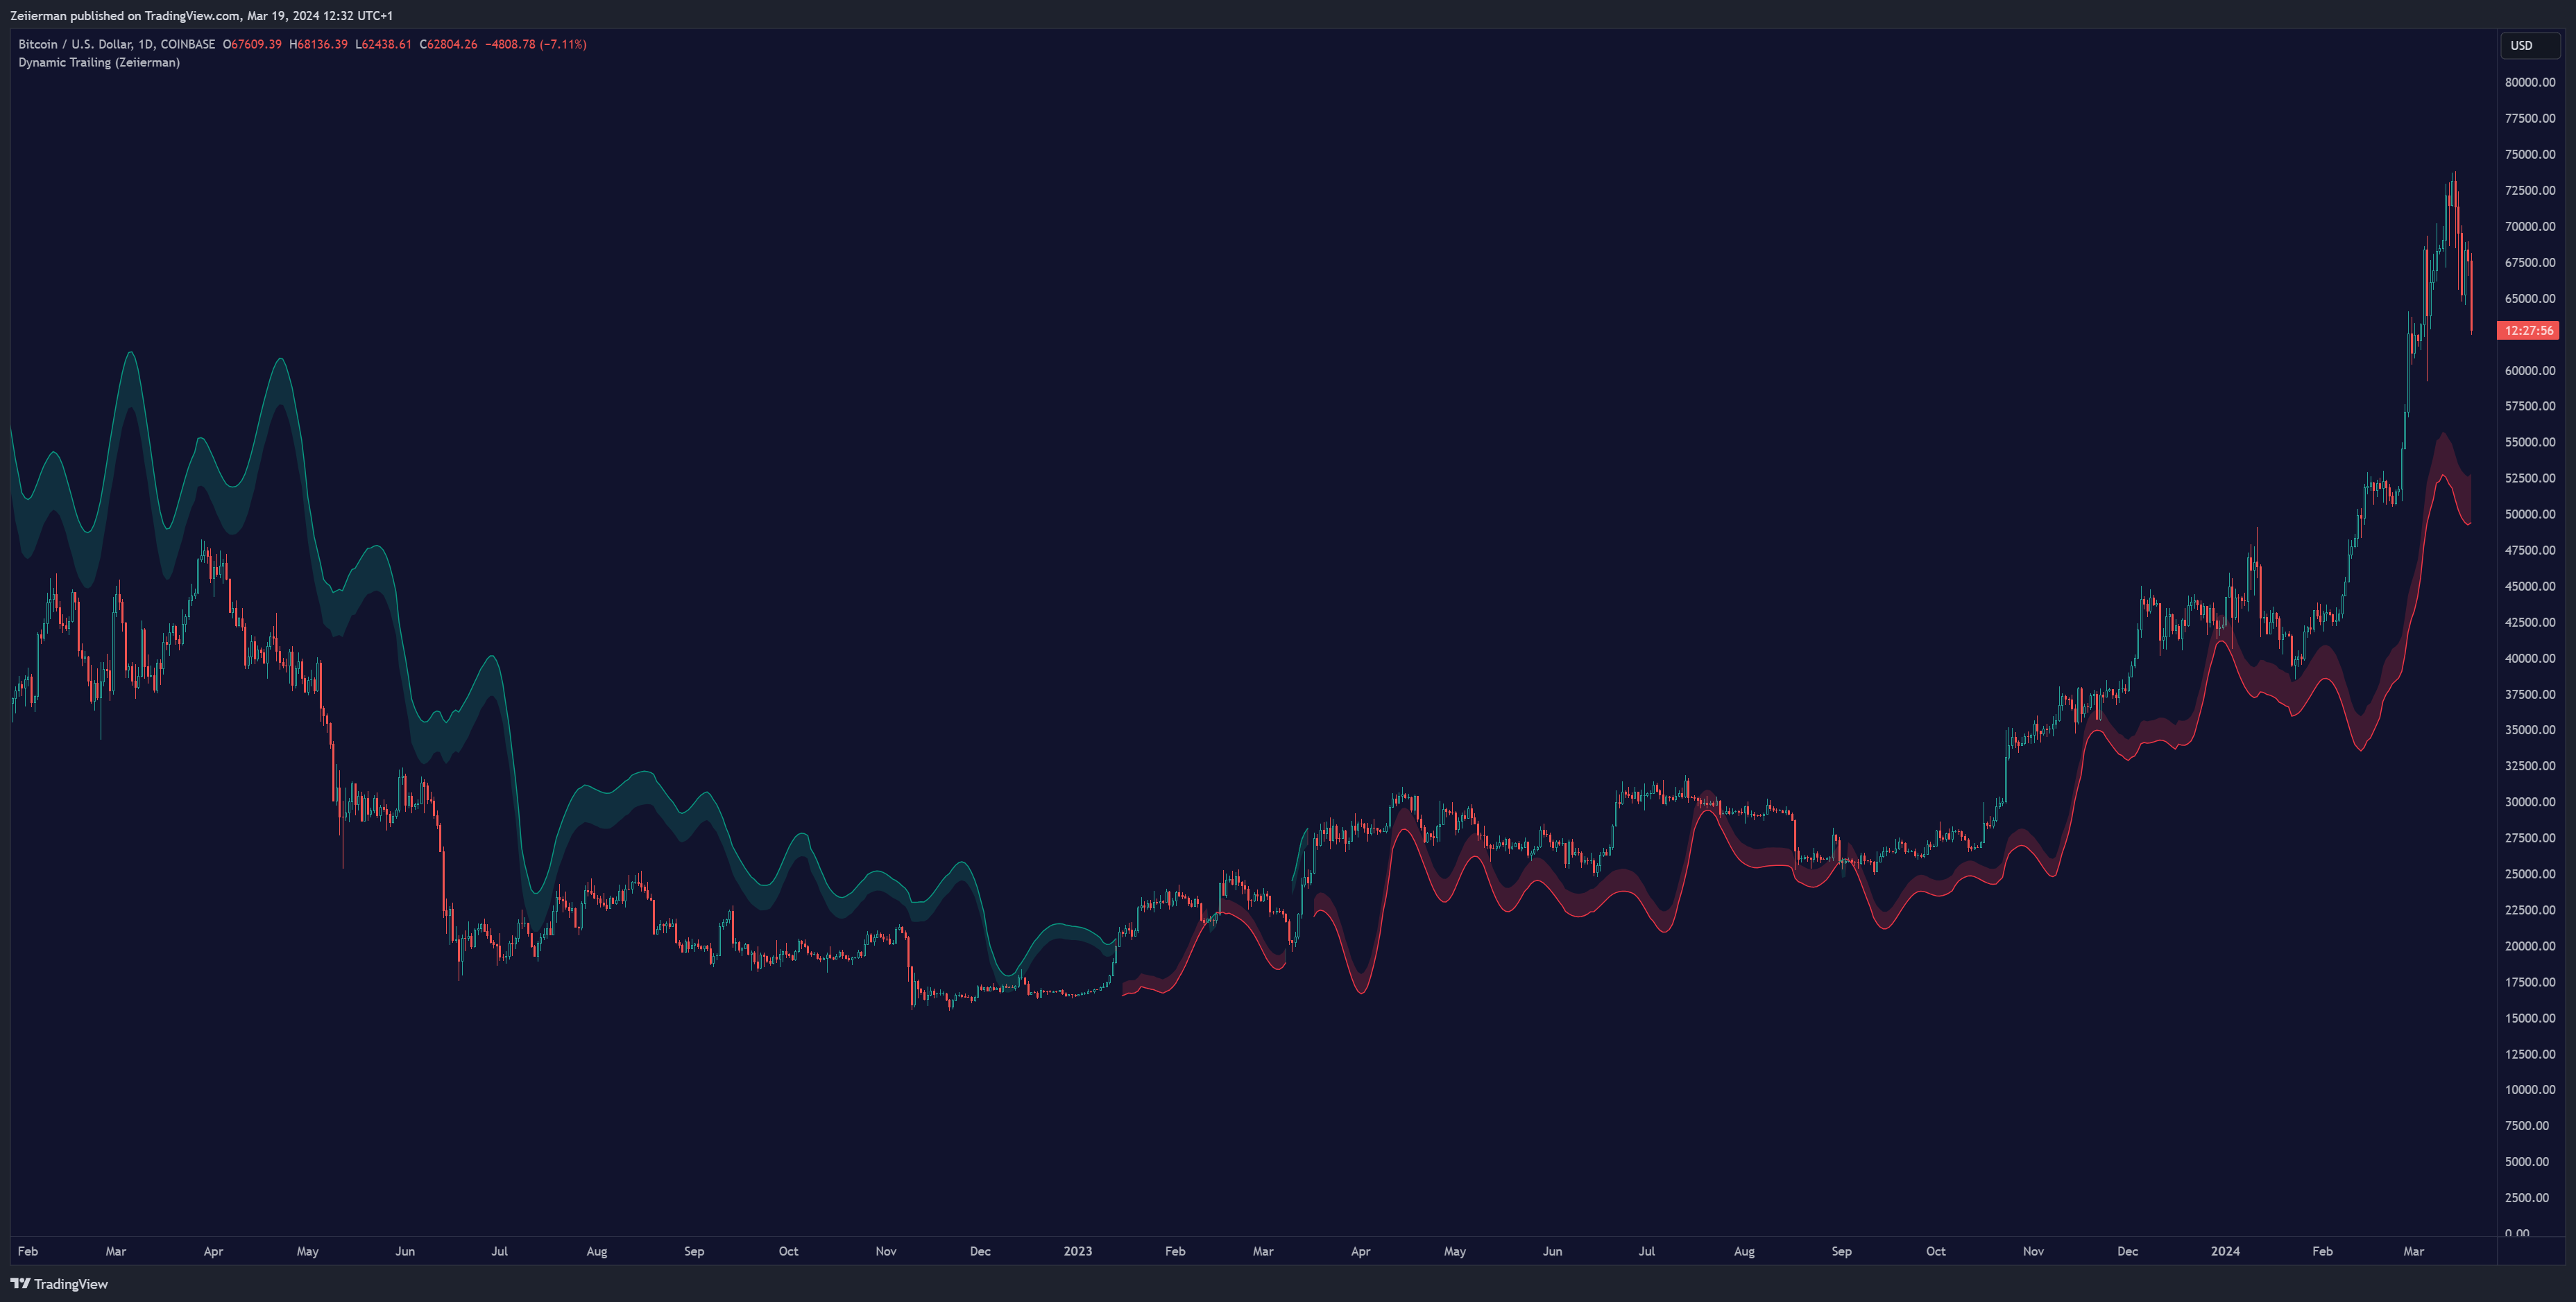This screenshot has width=2576, height=1302.
Task: Click the 20000.00 price axis label
Action: [2530, 946]
